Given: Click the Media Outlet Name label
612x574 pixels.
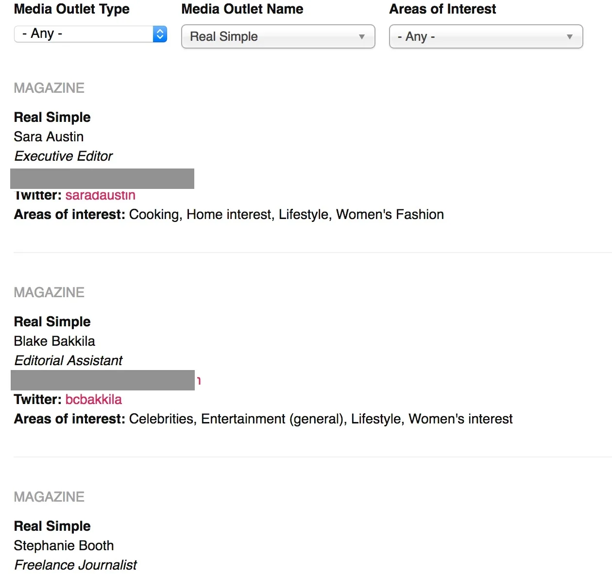Looking at the screenshot, I should (242, 9).
